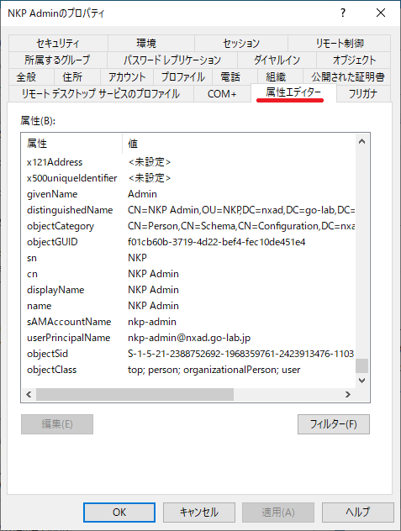
Task: Select the objectCategory attribute row
Action: click(189, 226)
